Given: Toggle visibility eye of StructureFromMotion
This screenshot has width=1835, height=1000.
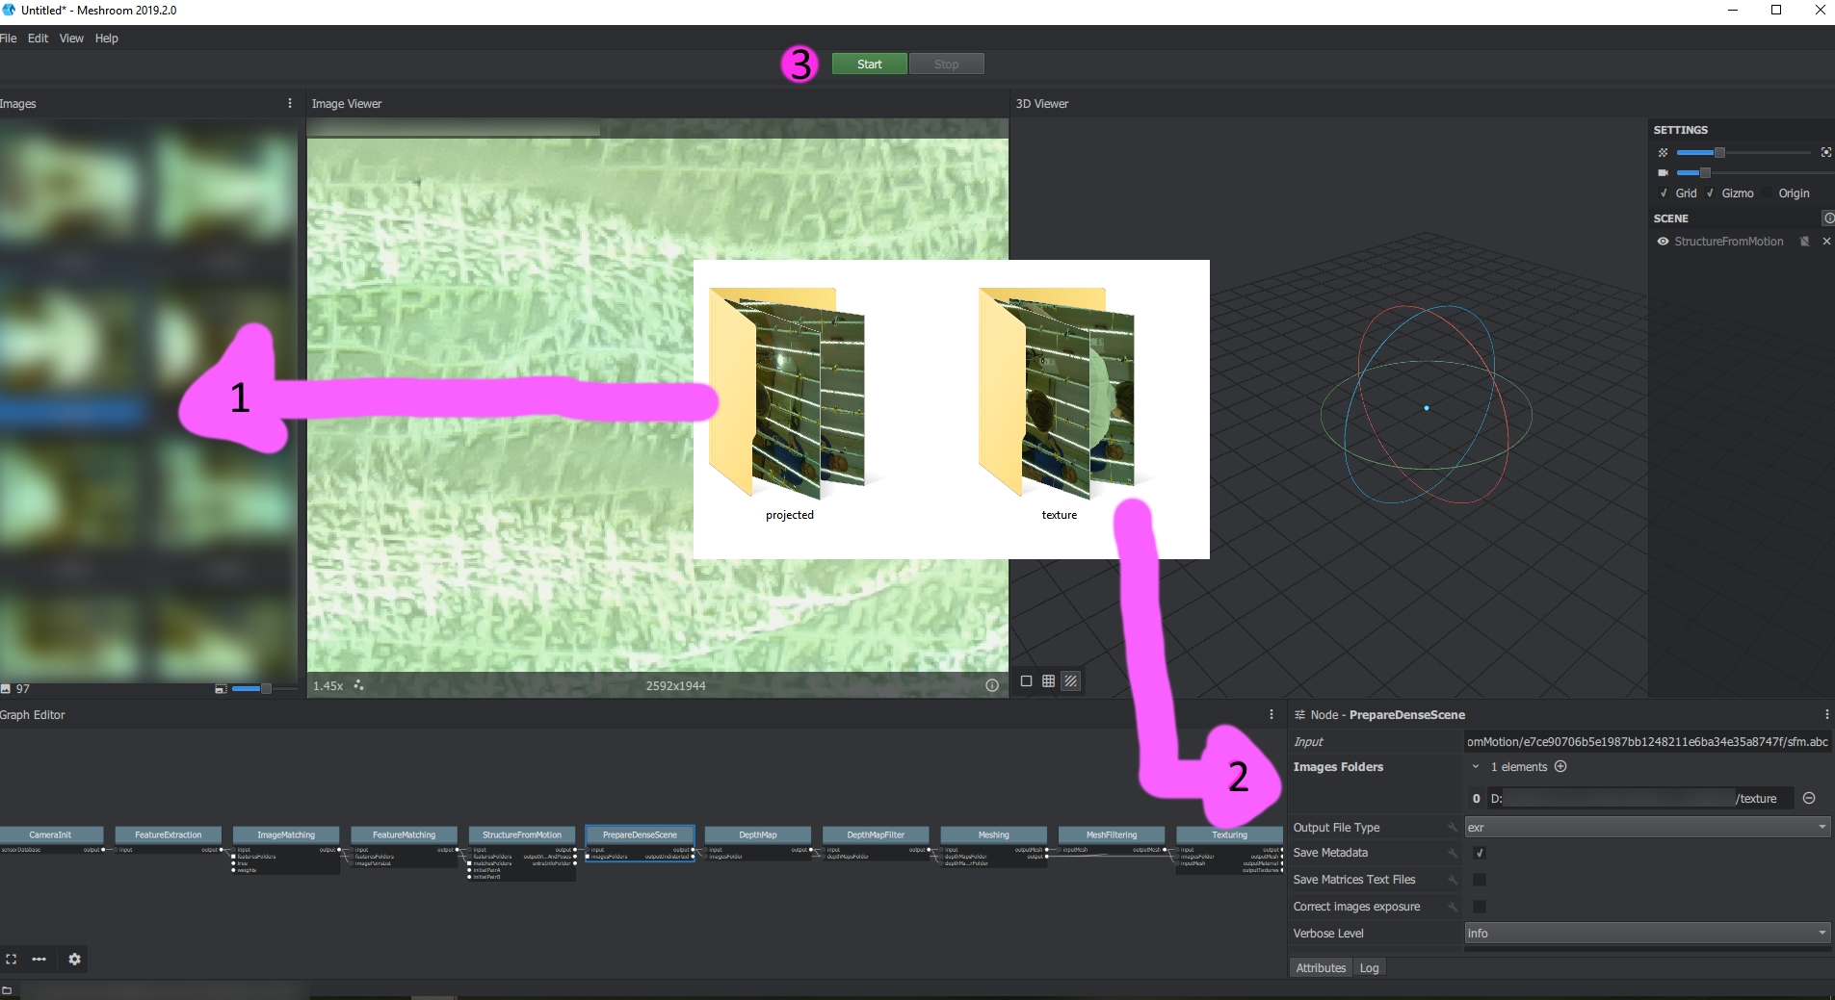Looking at the screenshot, I should click(x=1663, y=242).
